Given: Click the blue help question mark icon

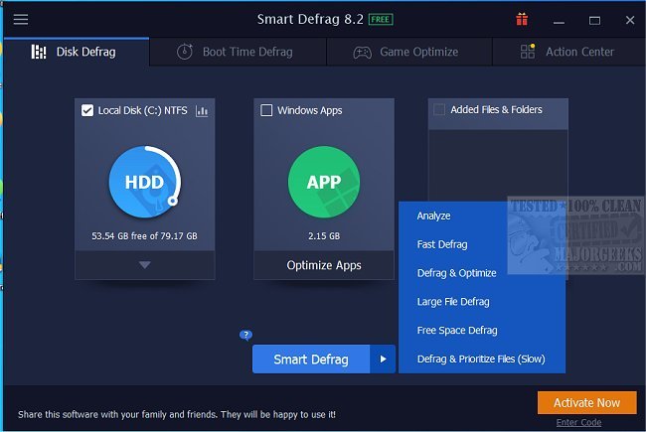Looking at the screenshot, I should point(245,335).
